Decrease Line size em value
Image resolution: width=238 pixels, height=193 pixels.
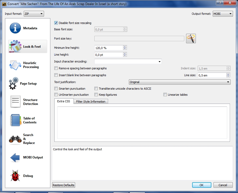click(228, 76)
